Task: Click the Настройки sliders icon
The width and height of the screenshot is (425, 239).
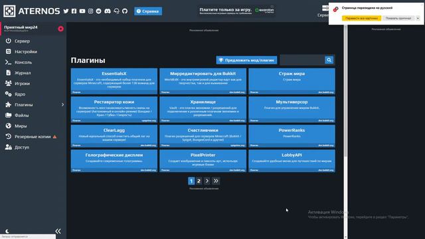Action: pyautogui.click(x=9, y=52)
